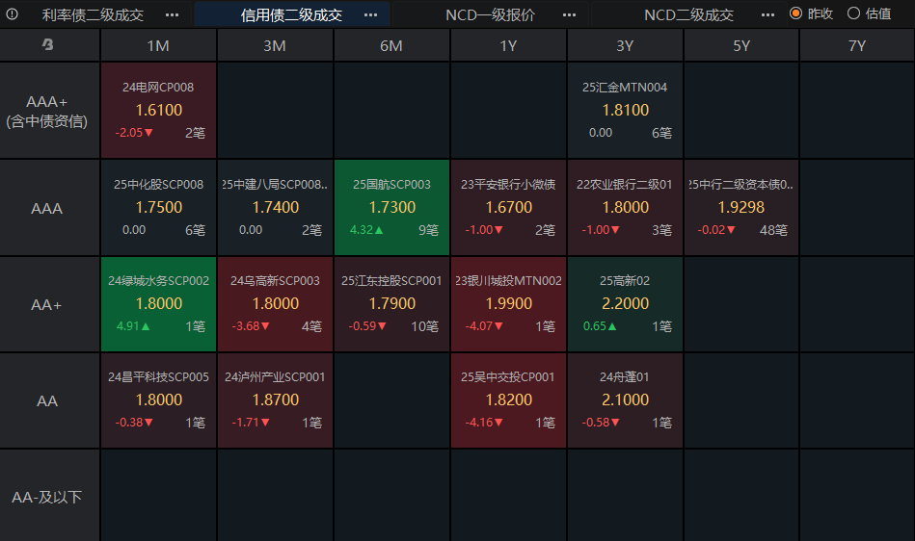Click the 1M column header
The height and width of the screenshot is (541, 915).
[x=159, y=45]
